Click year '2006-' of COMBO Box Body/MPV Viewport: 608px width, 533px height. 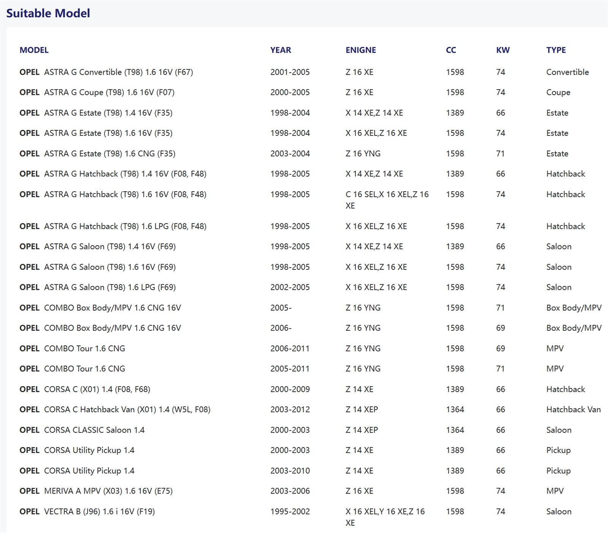point(281,328)
